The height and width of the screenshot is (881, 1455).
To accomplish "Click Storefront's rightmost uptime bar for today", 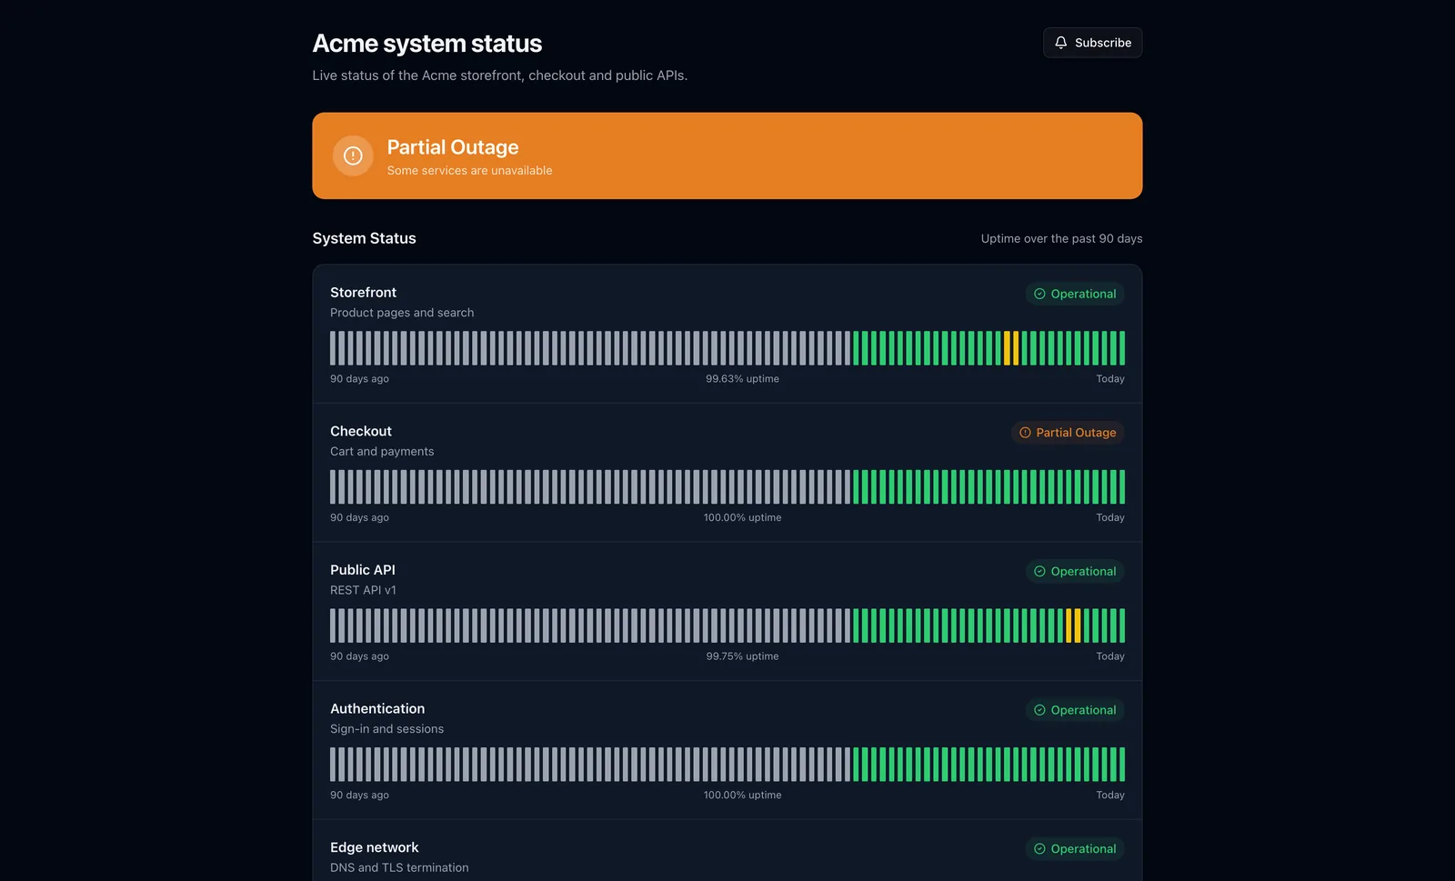I will pos(1122,348).
